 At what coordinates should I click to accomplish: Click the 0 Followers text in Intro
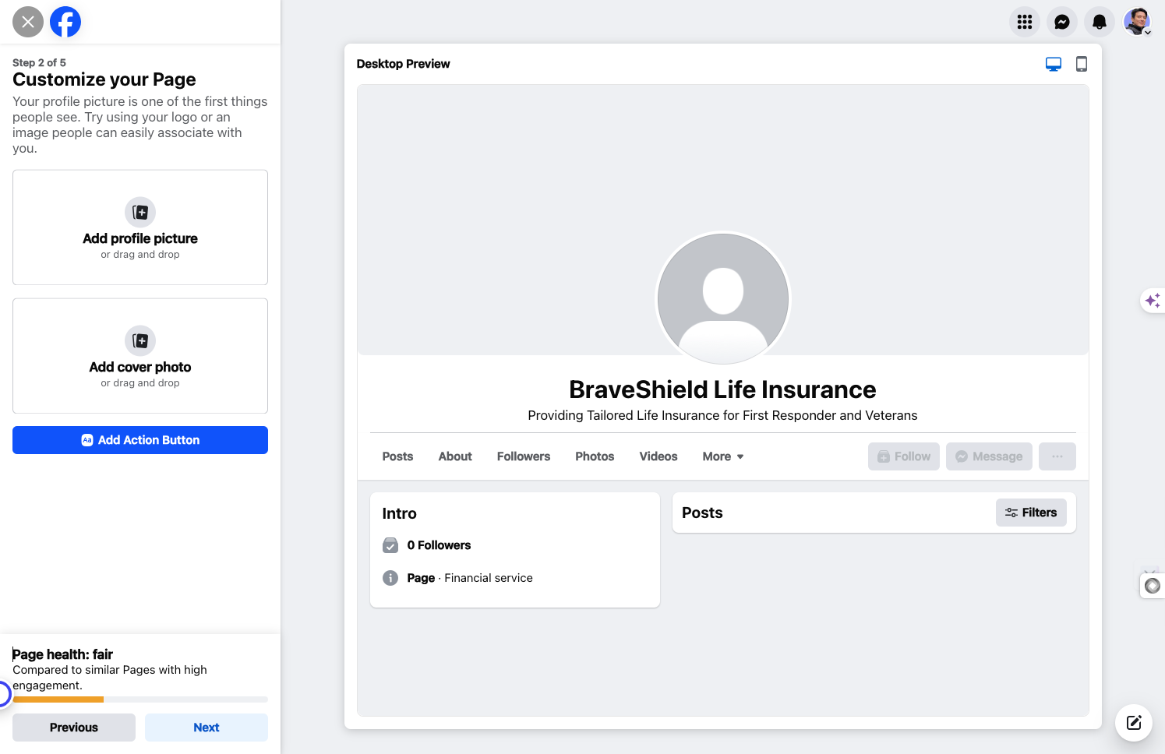click(439, 545)
